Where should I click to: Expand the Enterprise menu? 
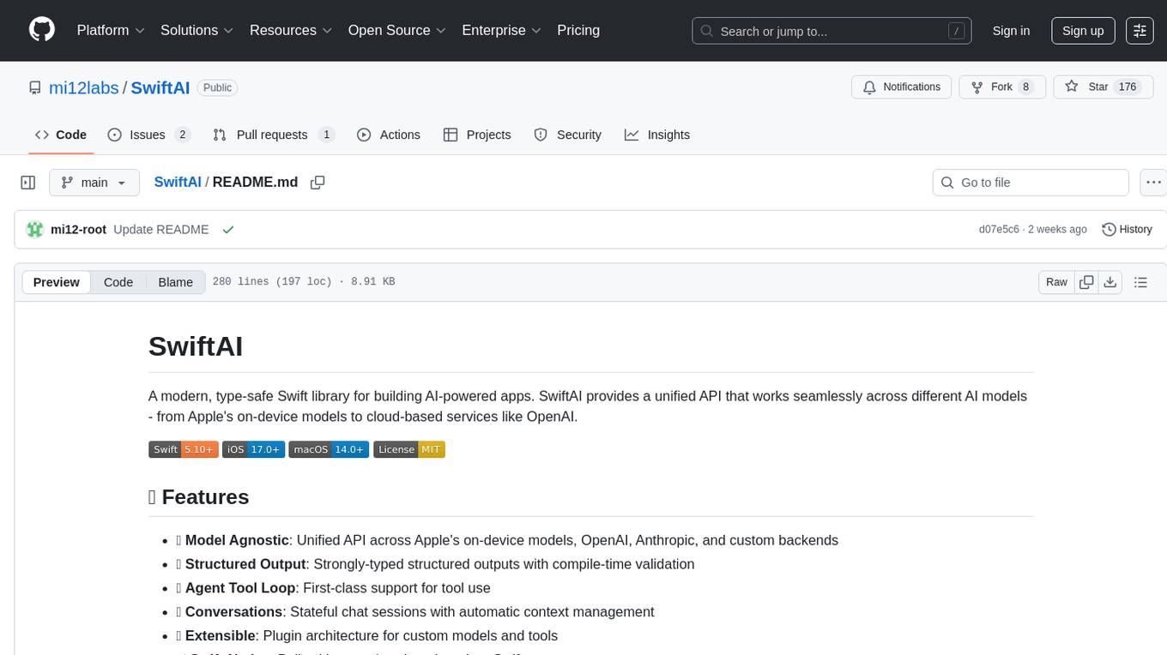click(x=501, y=30)
